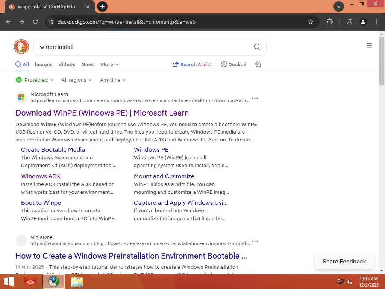
Task: Click the muted volume tray icon
Action: coord(349,282)
